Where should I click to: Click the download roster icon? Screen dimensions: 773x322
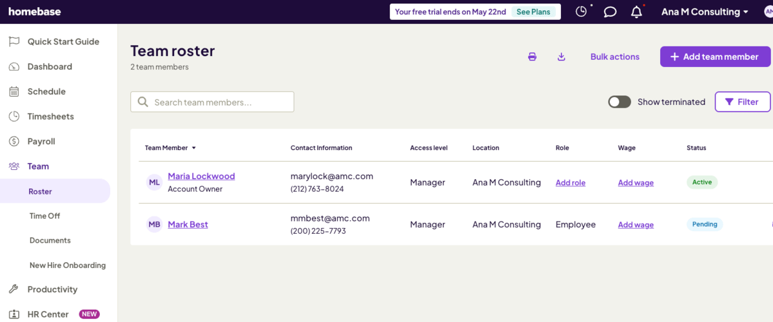click(561, 57)
